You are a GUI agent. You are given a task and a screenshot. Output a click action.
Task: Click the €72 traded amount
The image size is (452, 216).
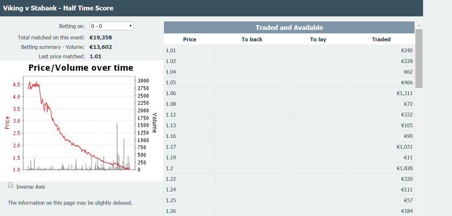408,104
